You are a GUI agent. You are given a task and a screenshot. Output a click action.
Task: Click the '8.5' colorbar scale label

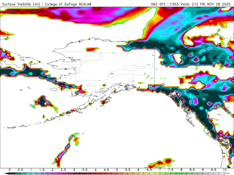point(192,170)
